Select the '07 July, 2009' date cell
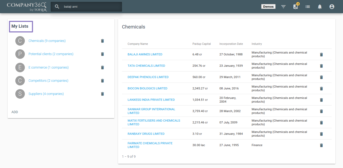This screenshot has height=168, width=343. [228, 123]
